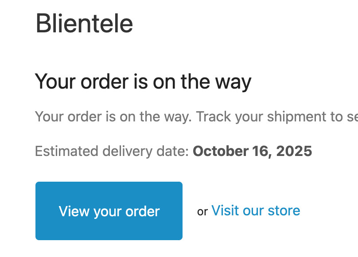Click the word 'store' in the blue link
This screenshot has width=358, height=257.
click(x=284, y=210)
